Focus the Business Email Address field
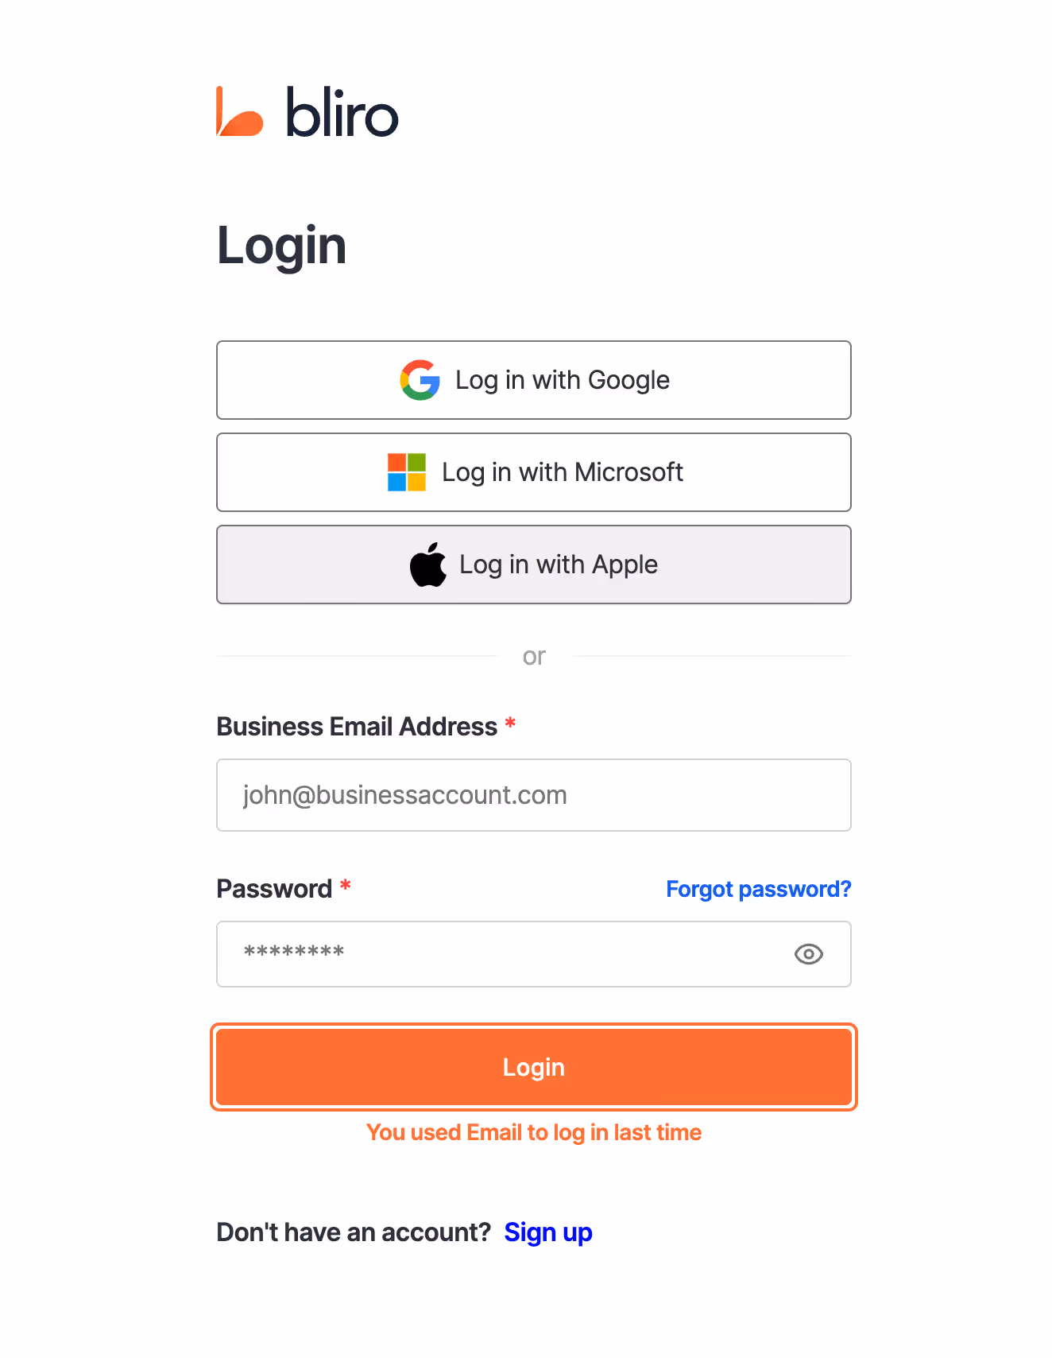 tap(534, 795)
